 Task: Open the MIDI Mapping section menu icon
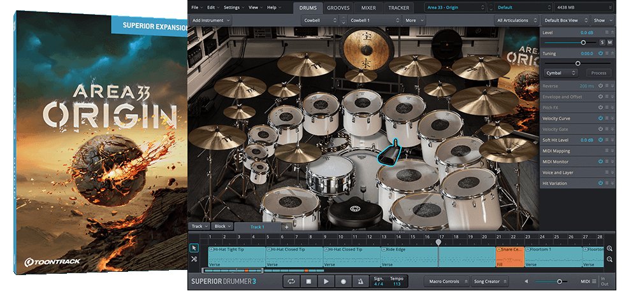tap(607, 151)
